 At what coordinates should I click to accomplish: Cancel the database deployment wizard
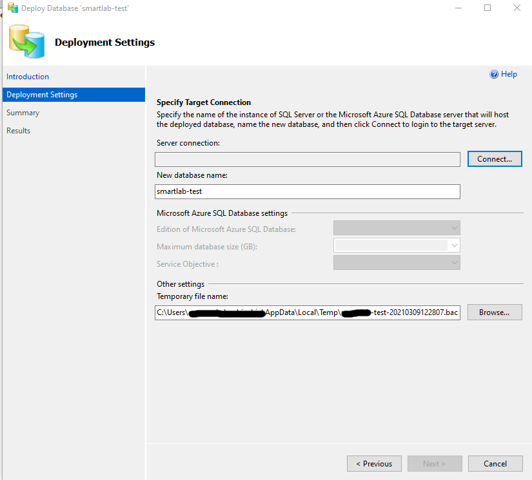click(x=495, y=463)
